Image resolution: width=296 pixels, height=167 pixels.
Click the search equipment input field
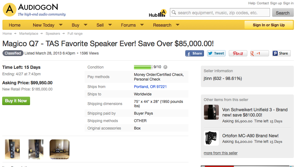click(x=220, y=13)
